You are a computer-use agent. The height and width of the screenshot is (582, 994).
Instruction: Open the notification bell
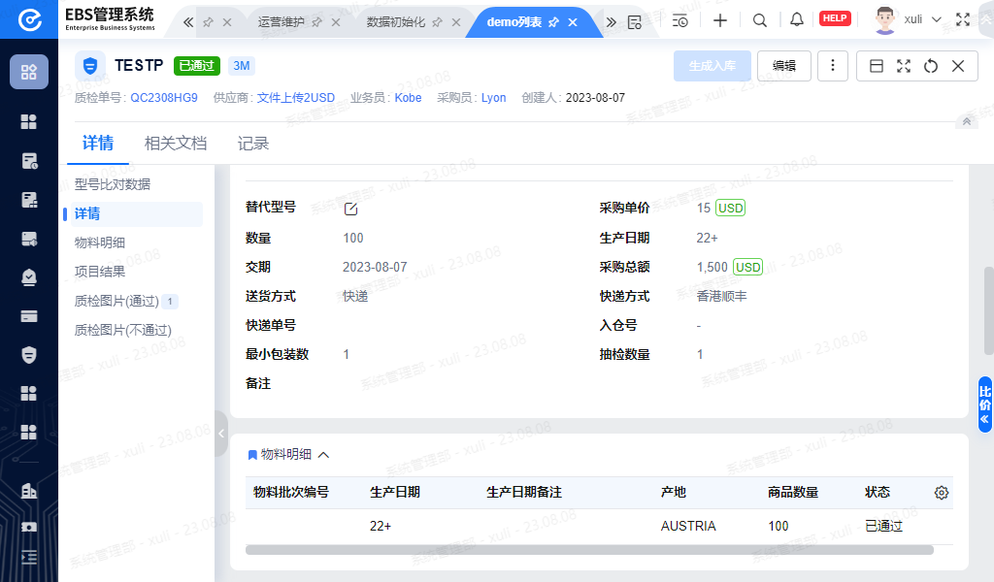pyautogui.click(x=796, y=20)
